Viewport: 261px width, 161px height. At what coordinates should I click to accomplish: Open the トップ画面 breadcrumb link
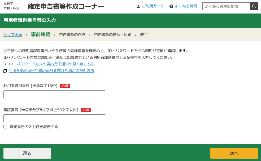(x=12, y=34)
